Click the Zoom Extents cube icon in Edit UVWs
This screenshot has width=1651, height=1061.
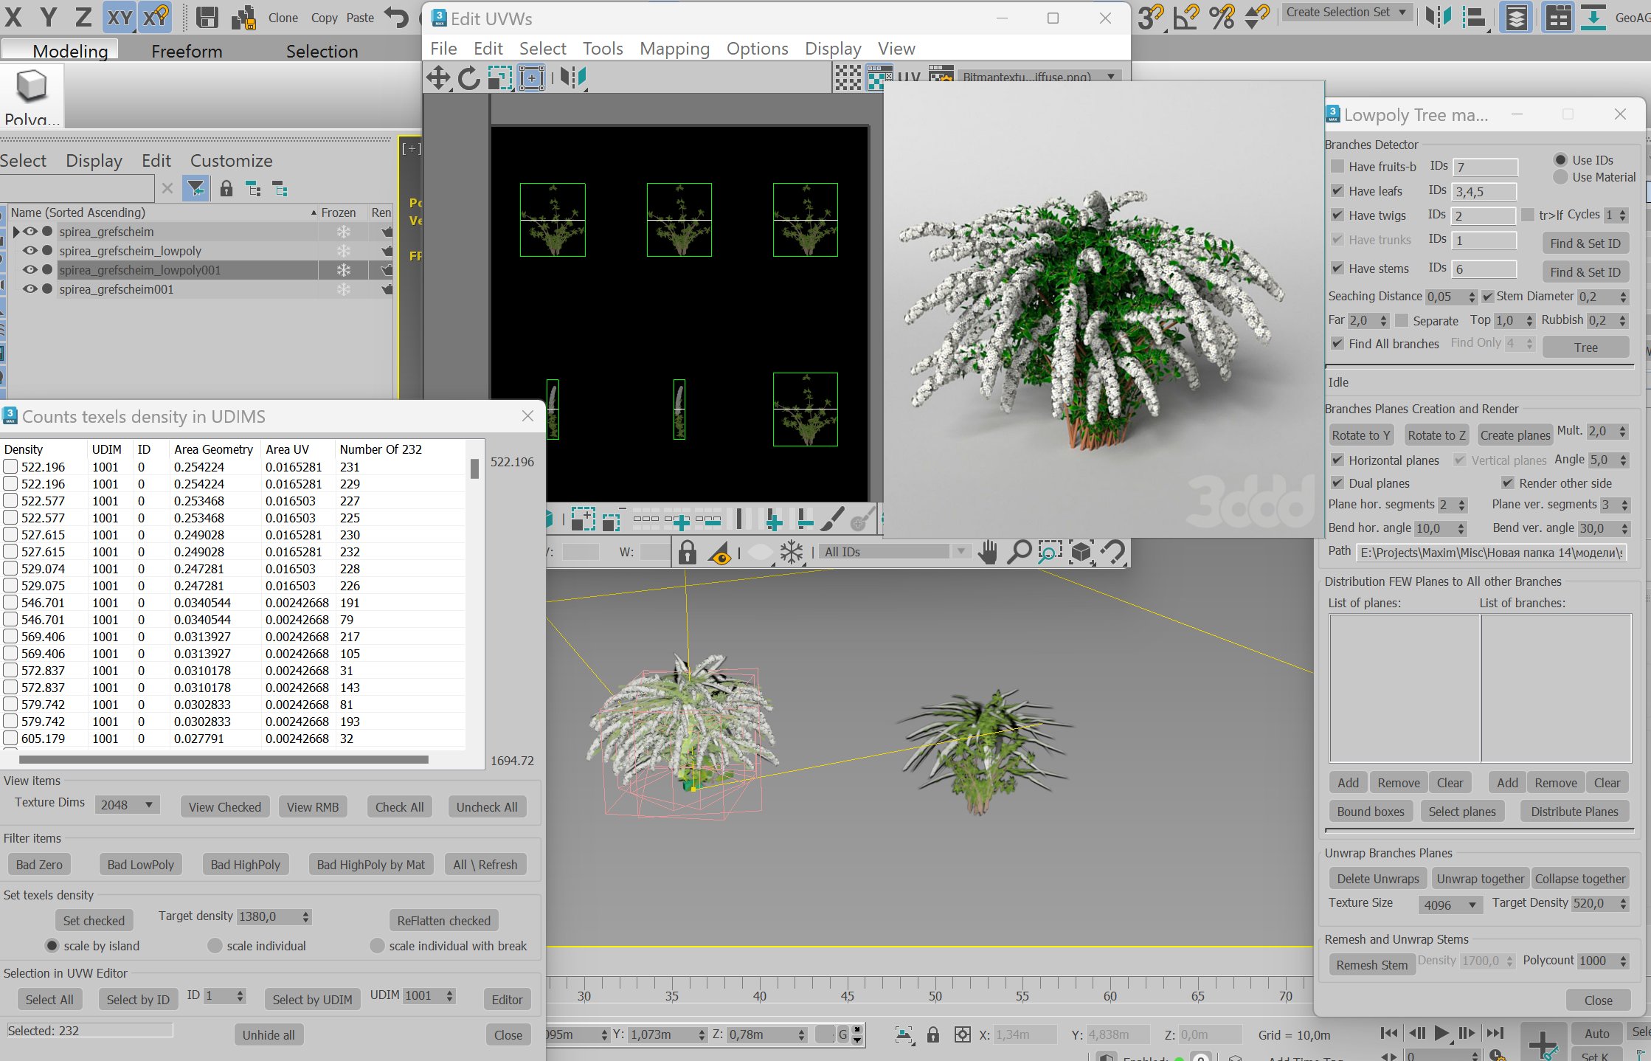point(1081,552)
